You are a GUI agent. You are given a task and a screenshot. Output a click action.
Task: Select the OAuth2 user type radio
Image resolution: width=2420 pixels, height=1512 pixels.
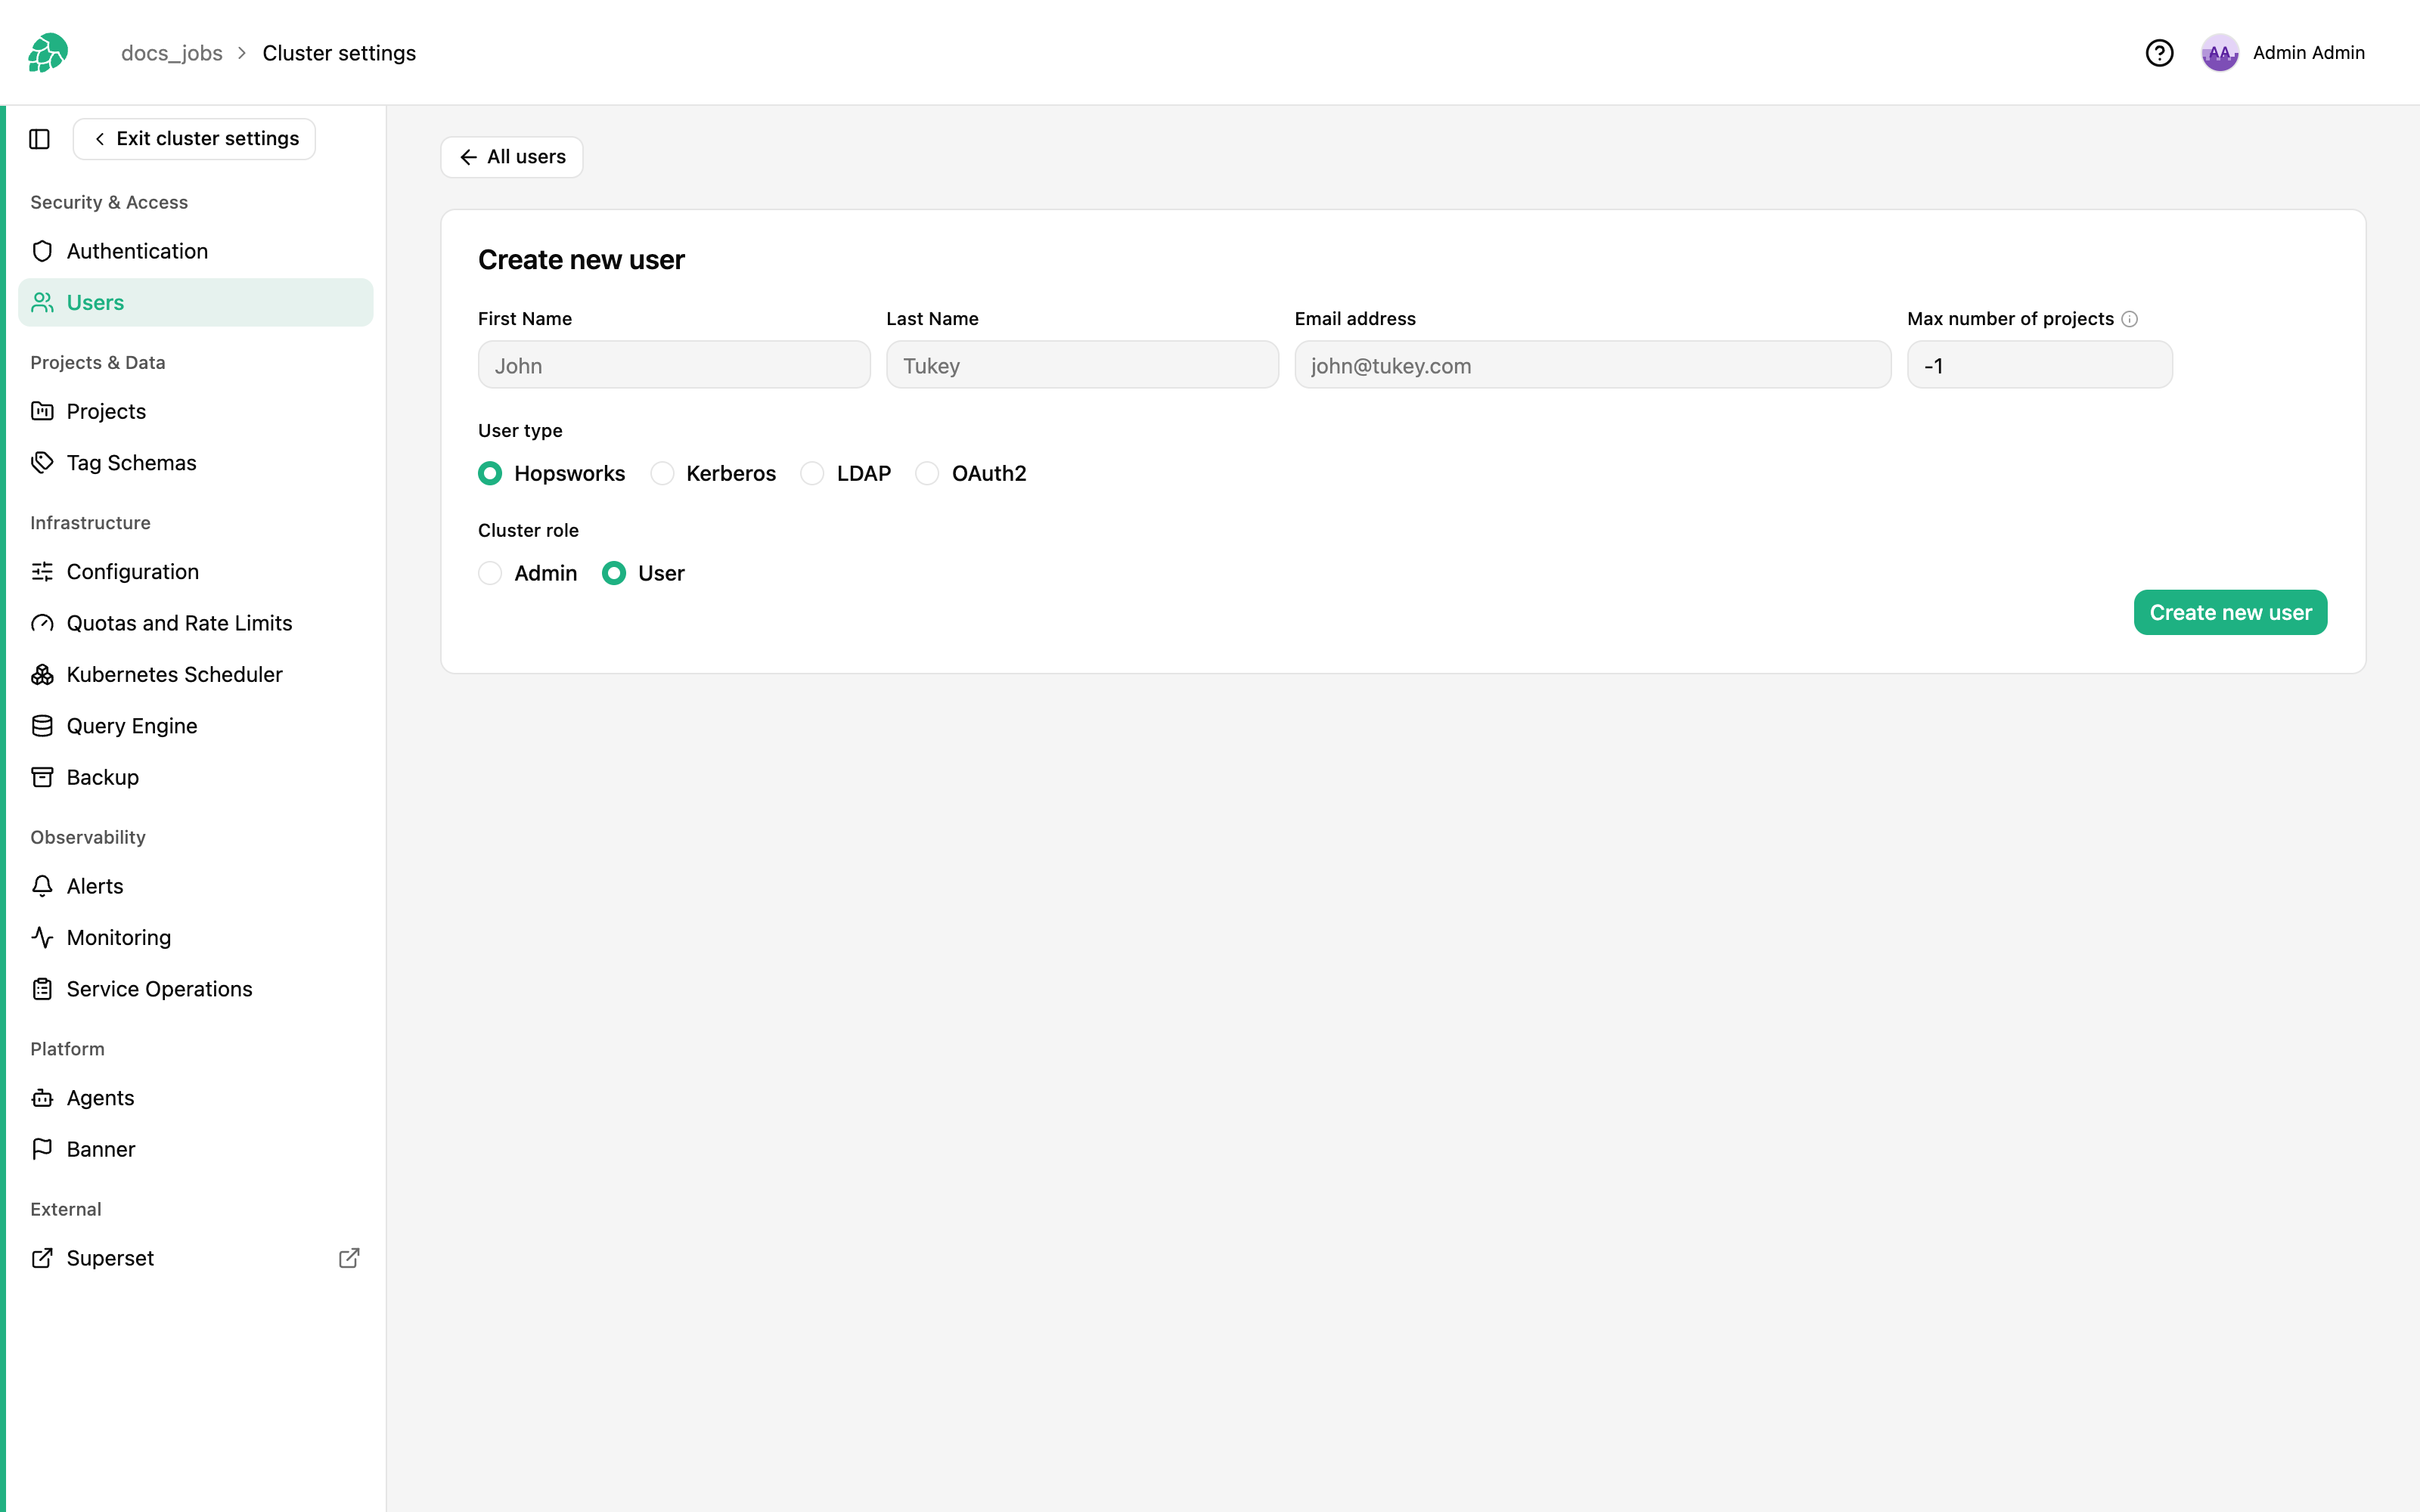[927, 473]
